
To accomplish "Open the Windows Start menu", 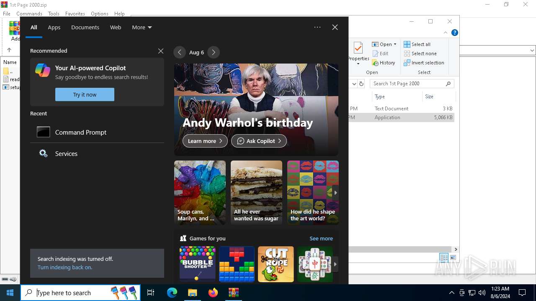I will click(x=10, y=293).
